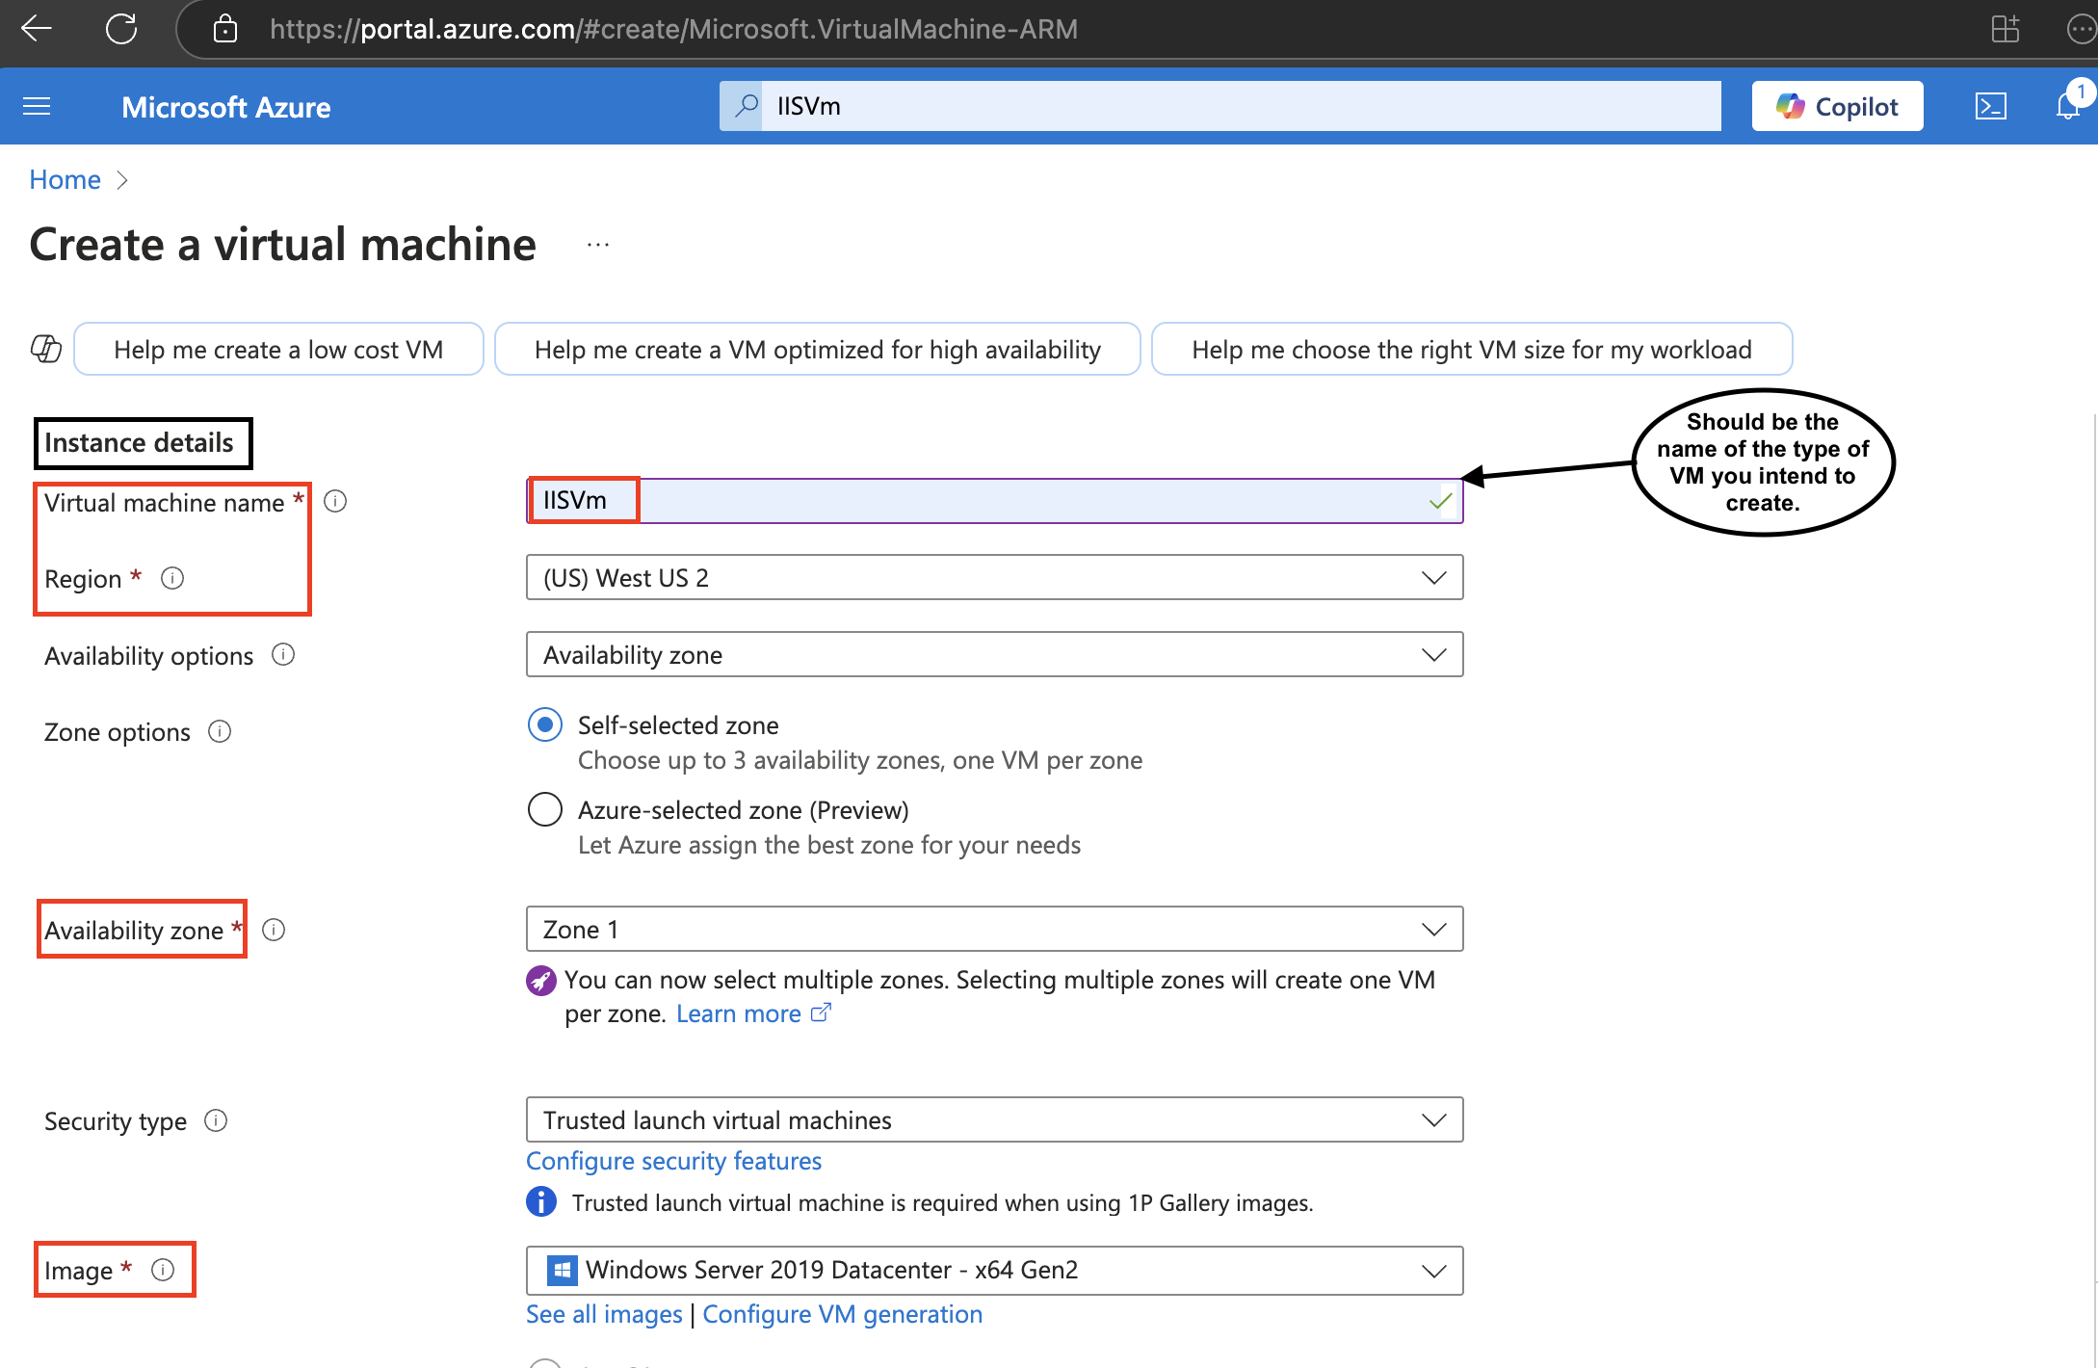This screenshot has height=1368, width=2098.
Task: Click Help me choose the right VM size
Action: (x=1471, y=349)
